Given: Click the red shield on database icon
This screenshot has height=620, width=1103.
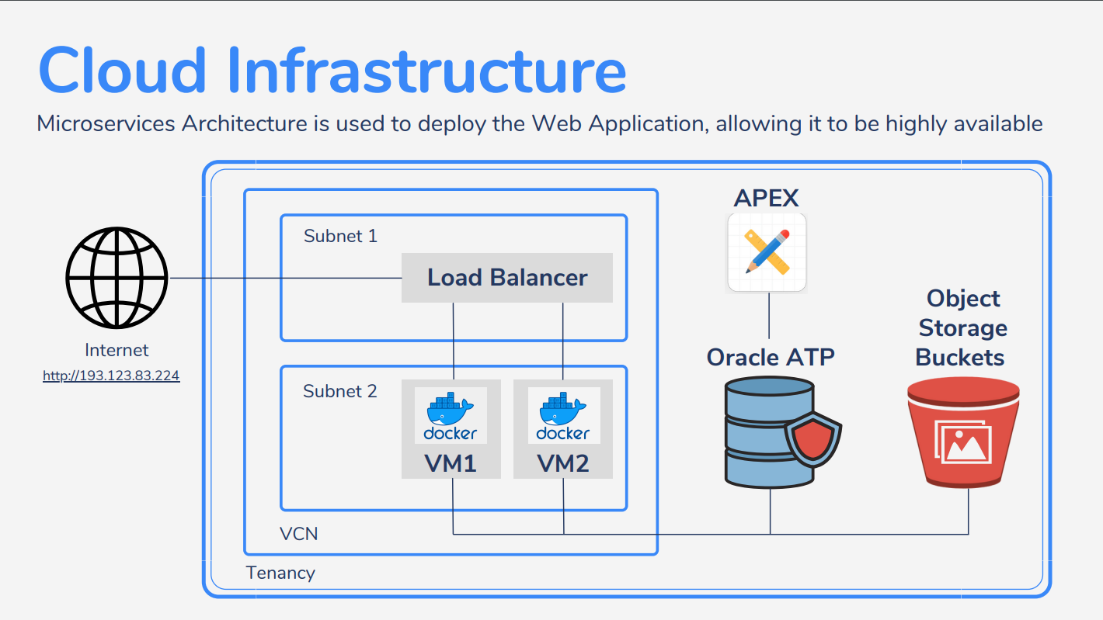Looking at the screenshot, I should point(812,438).
